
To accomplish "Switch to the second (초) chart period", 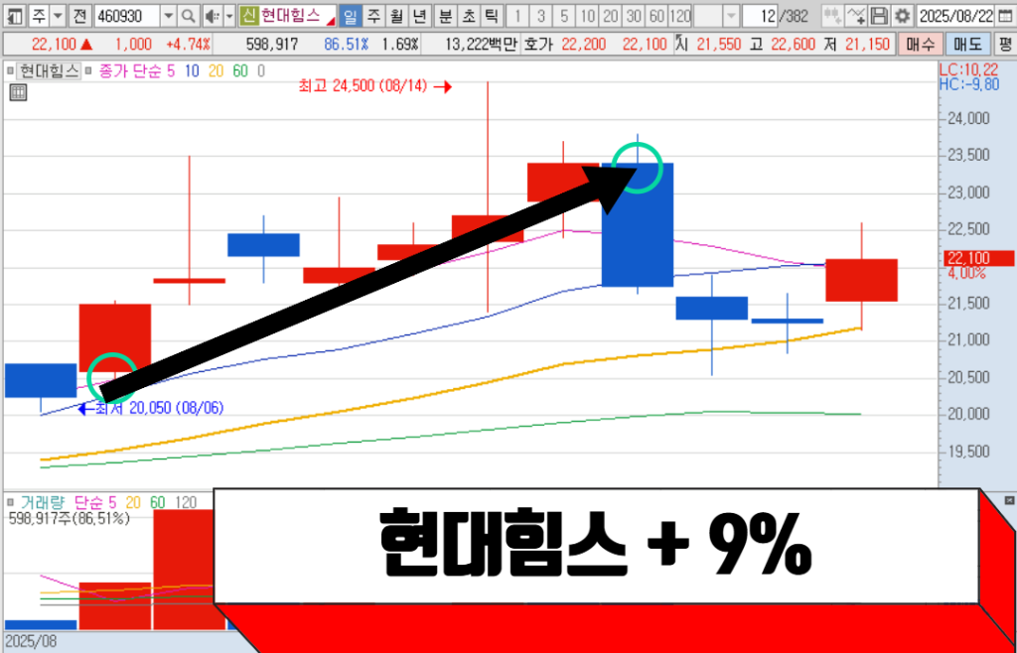I will [469, 16].
